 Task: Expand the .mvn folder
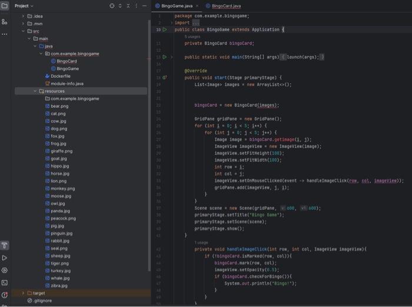pos(23,24)
